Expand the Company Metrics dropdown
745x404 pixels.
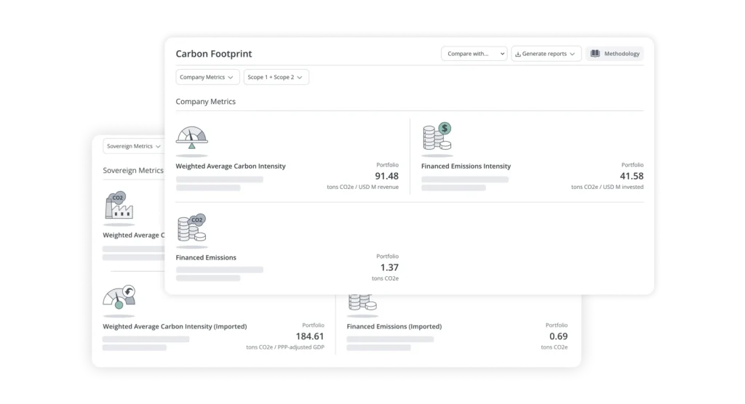coord(207,77)
